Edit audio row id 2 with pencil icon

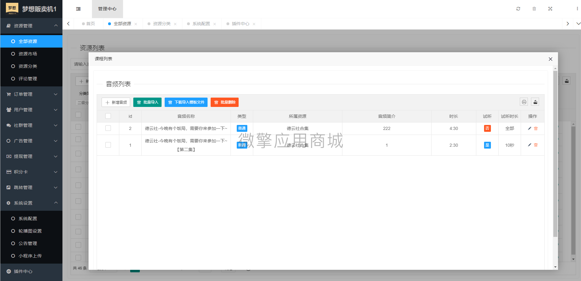tap(529, 128)
